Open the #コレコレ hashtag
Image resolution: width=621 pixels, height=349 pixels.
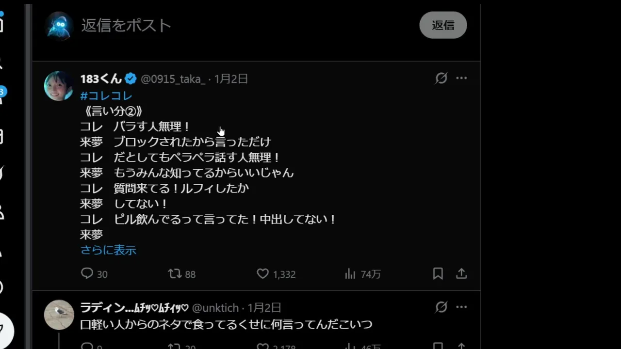pyautogui.click(x=106, y=95)
